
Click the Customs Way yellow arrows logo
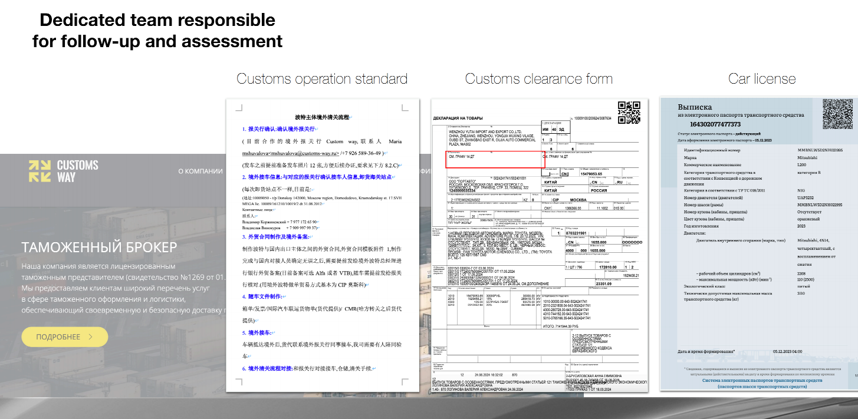(40, 171)
